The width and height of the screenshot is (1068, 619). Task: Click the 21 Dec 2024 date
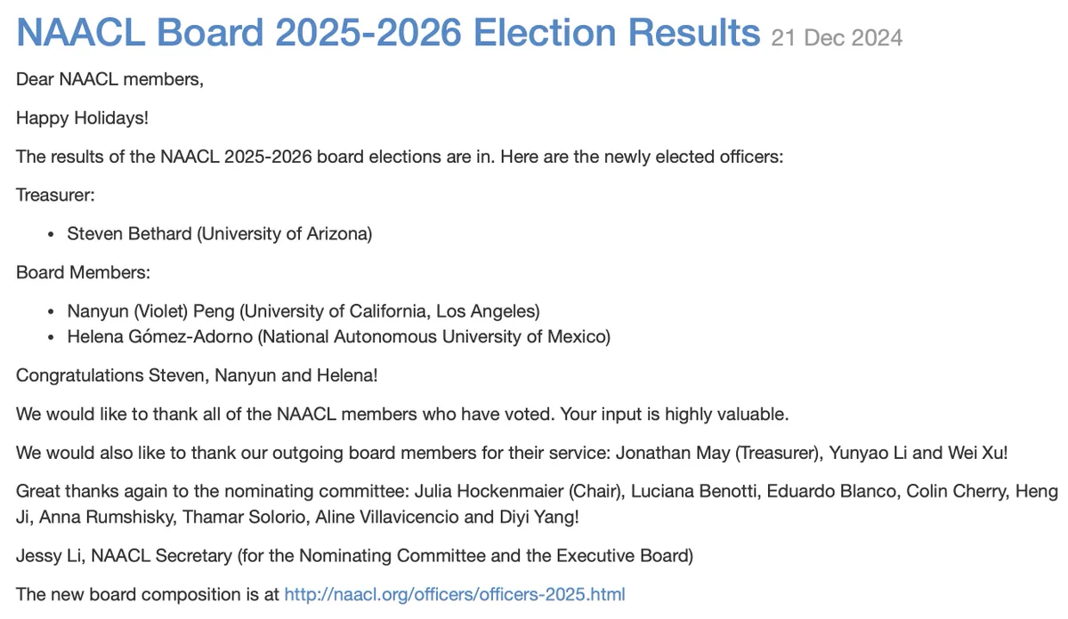[837, 37]
